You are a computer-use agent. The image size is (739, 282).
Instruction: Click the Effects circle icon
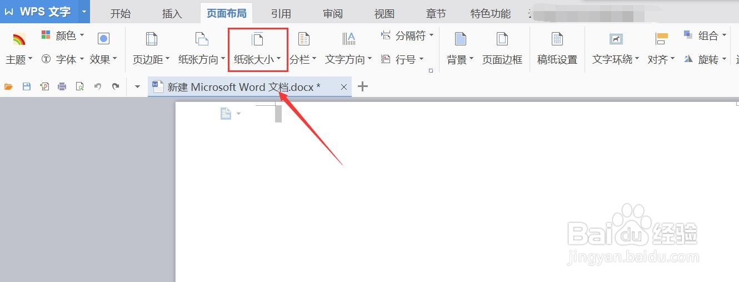click(x=103, y=38)
